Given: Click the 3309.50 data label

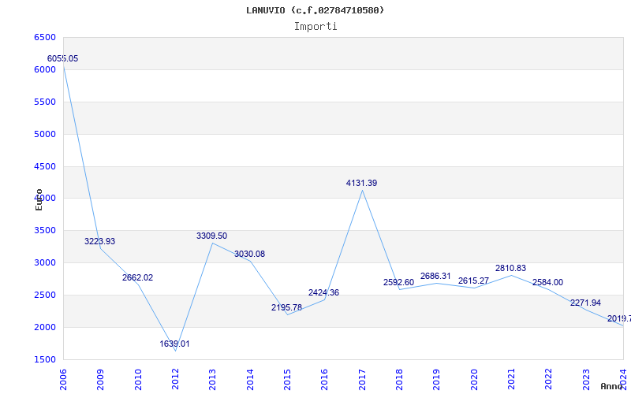Looking at the screenshot, I should pos(211,236).
